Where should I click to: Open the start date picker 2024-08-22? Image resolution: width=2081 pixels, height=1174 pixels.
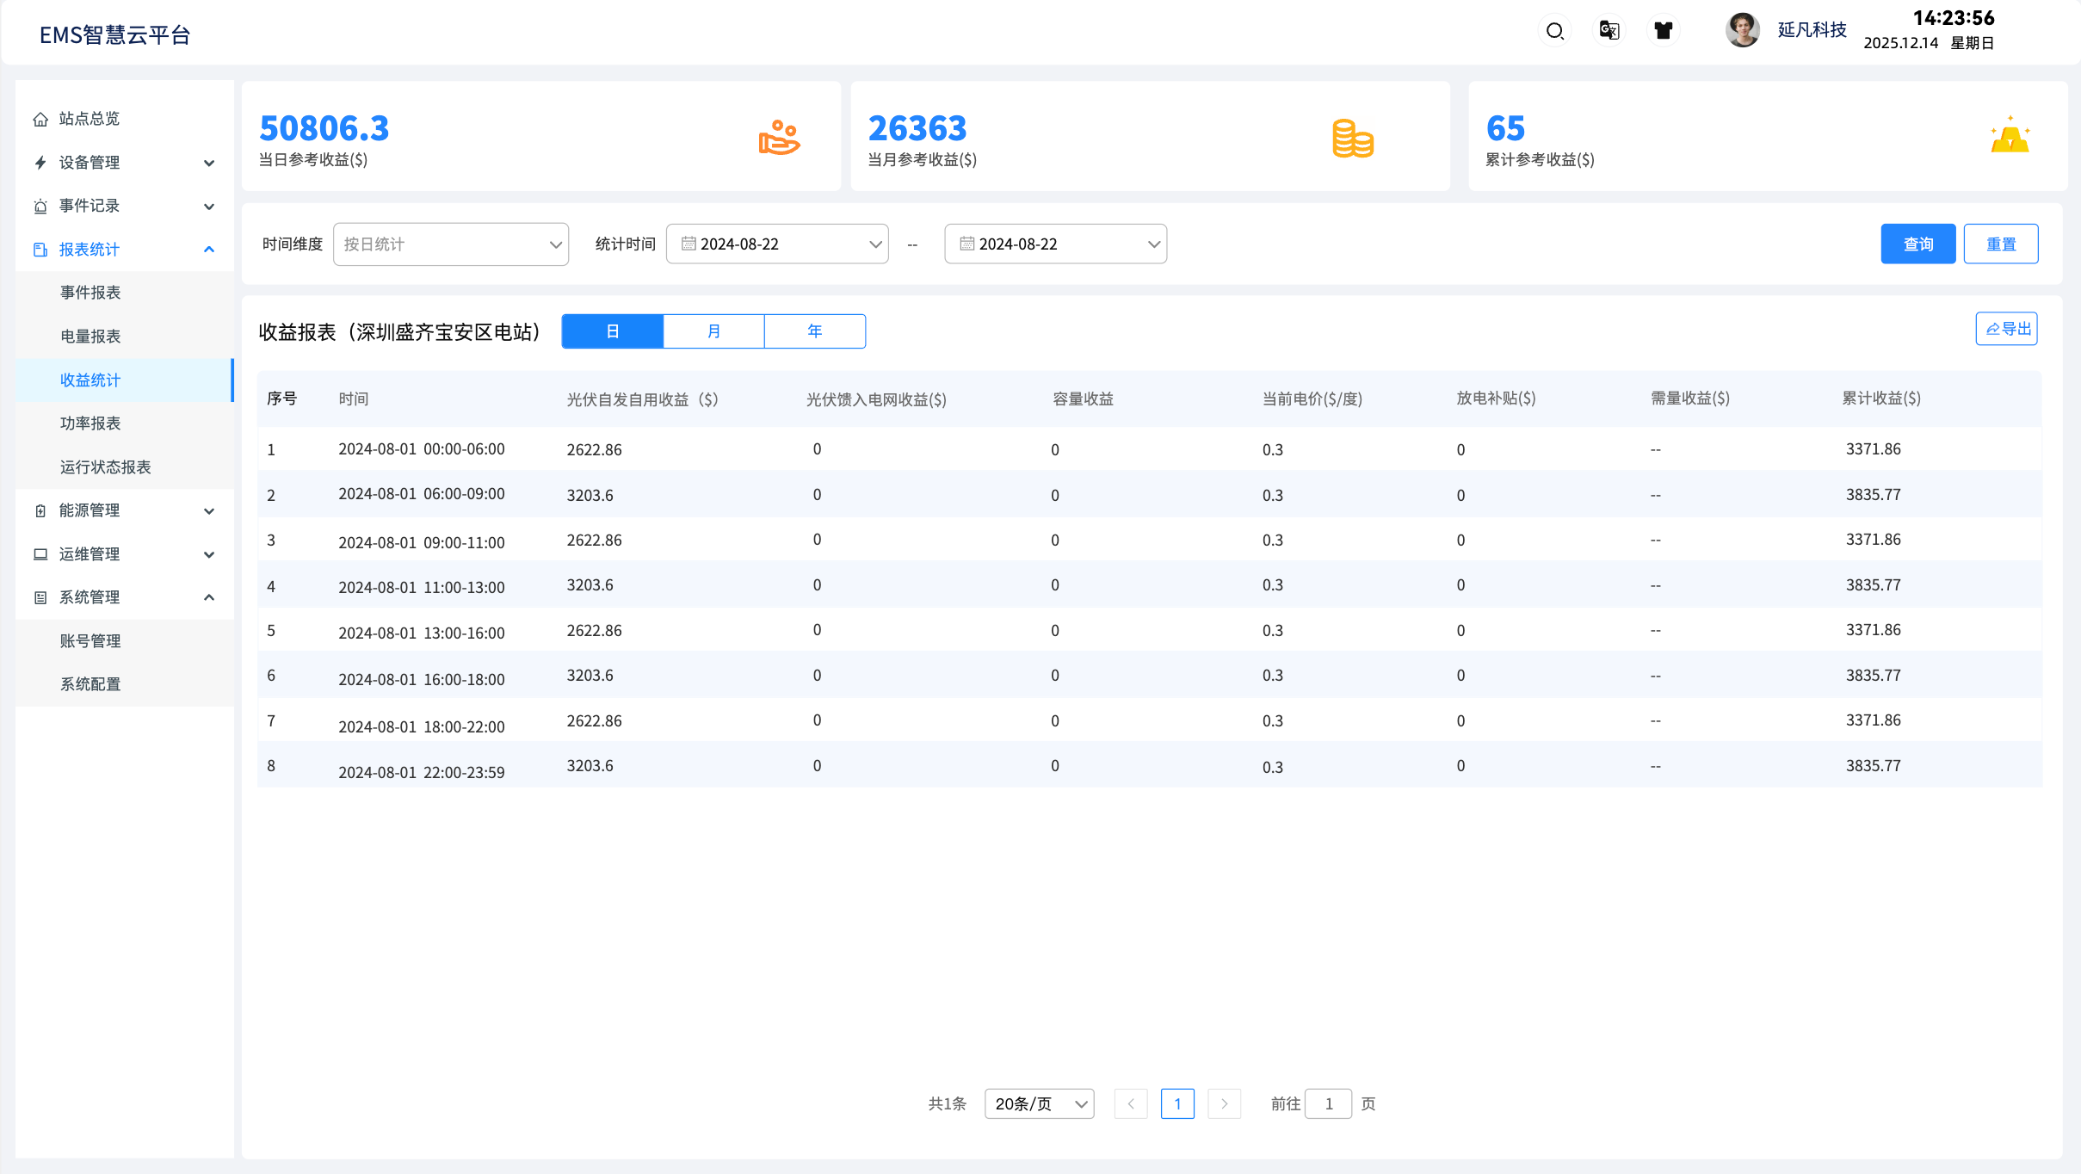tap(776, 244)
